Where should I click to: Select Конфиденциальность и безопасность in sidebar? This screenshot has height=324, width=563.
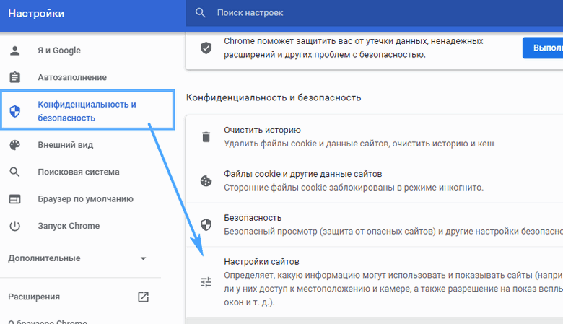tap(87, 111)
